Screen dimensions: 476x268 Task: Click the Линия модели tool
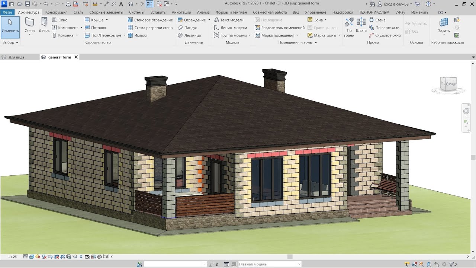coord(230,28)
